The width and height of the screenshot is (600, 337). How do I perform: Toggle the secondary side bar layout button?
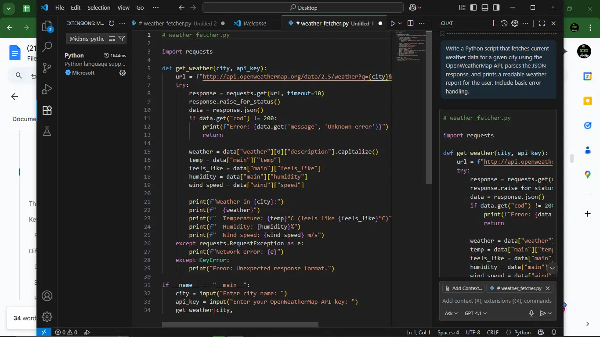point(496,7)
